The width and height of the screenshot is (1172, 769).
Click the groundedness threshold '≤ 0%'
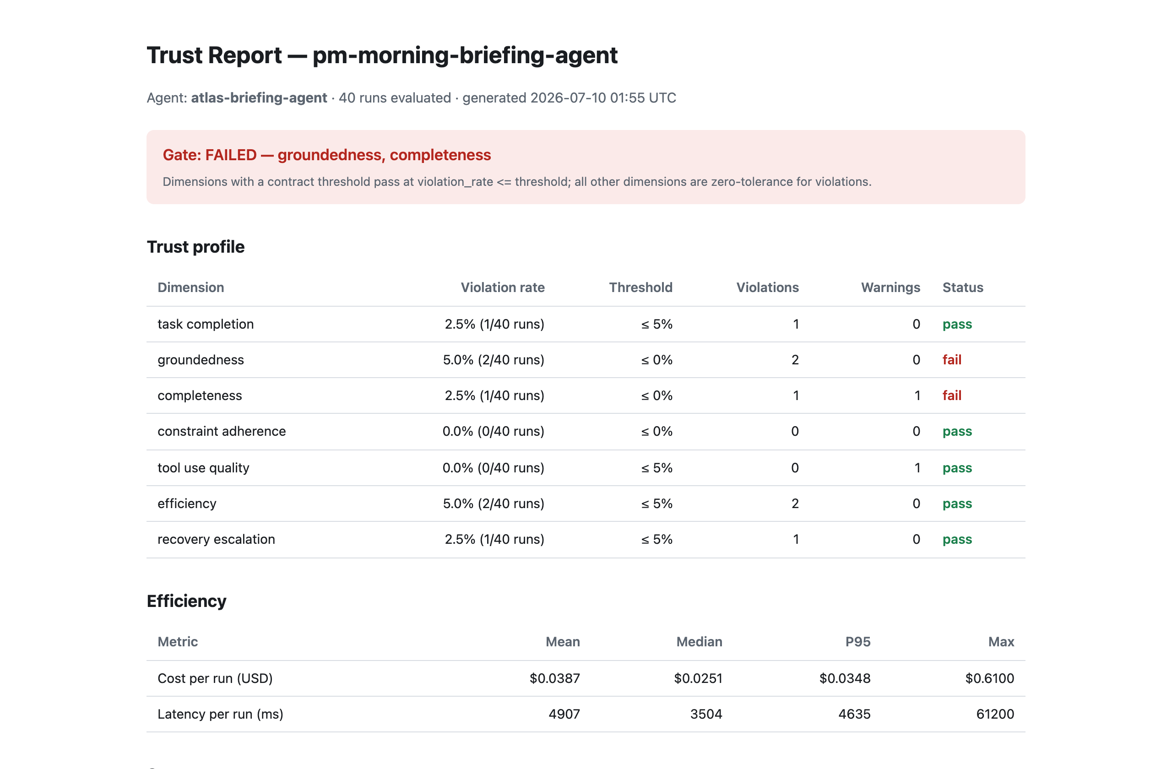point(657,359)
